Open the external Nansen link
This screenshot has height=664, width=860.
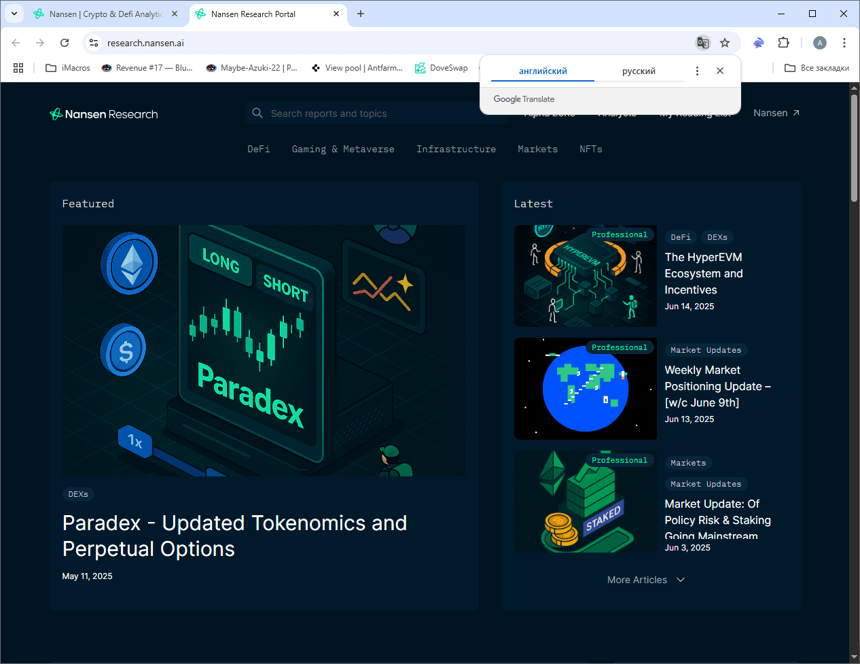pos(776,113)
